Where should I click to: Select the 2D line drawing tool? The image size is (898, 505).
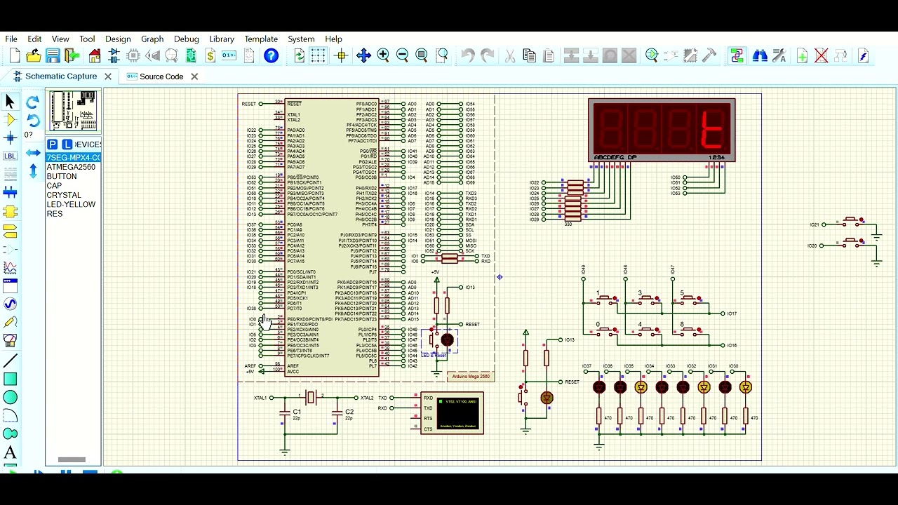click(10, 361)
